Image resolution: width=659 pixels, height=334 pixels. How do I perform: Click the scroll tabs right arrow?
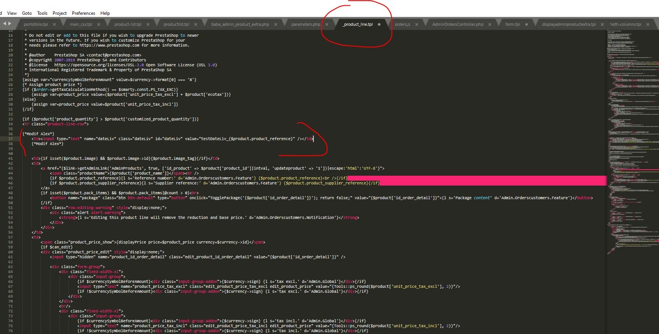pyautogui.click(x=10, y=23)
